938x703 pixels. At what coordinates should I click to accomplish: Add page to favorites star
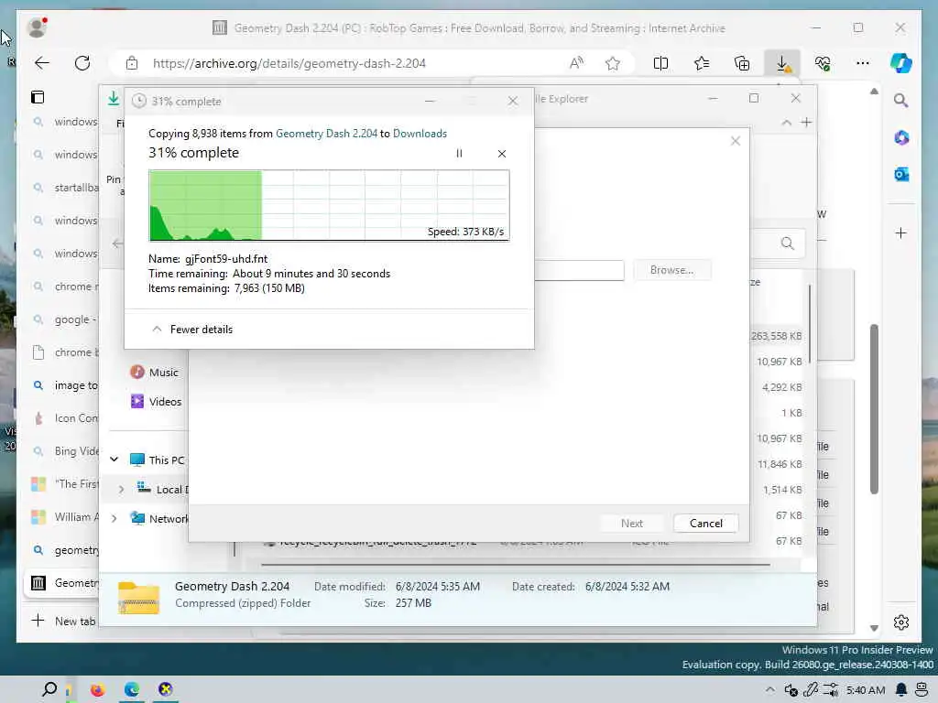point(612,63)
